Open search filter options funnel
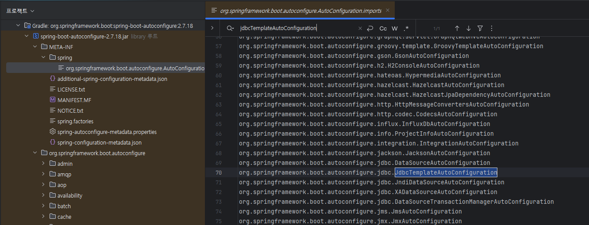Image resolution: width=589 pixels, height=225 pixels. 480,28
